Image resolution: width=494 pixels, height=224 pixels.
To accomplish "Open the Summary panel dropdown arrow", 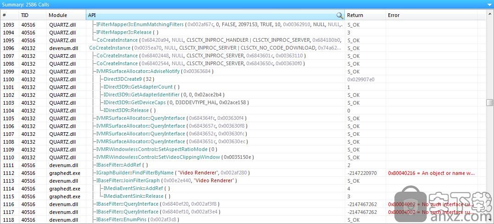I will tap(489, 4).
